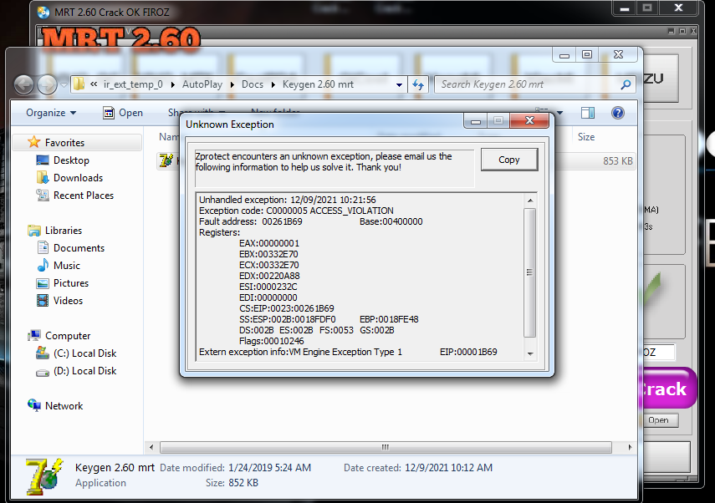Image resolution: width=715 pixels, height=503 pixels.
Task: Click the Libraries icon in sidebar
Action: 33,231
